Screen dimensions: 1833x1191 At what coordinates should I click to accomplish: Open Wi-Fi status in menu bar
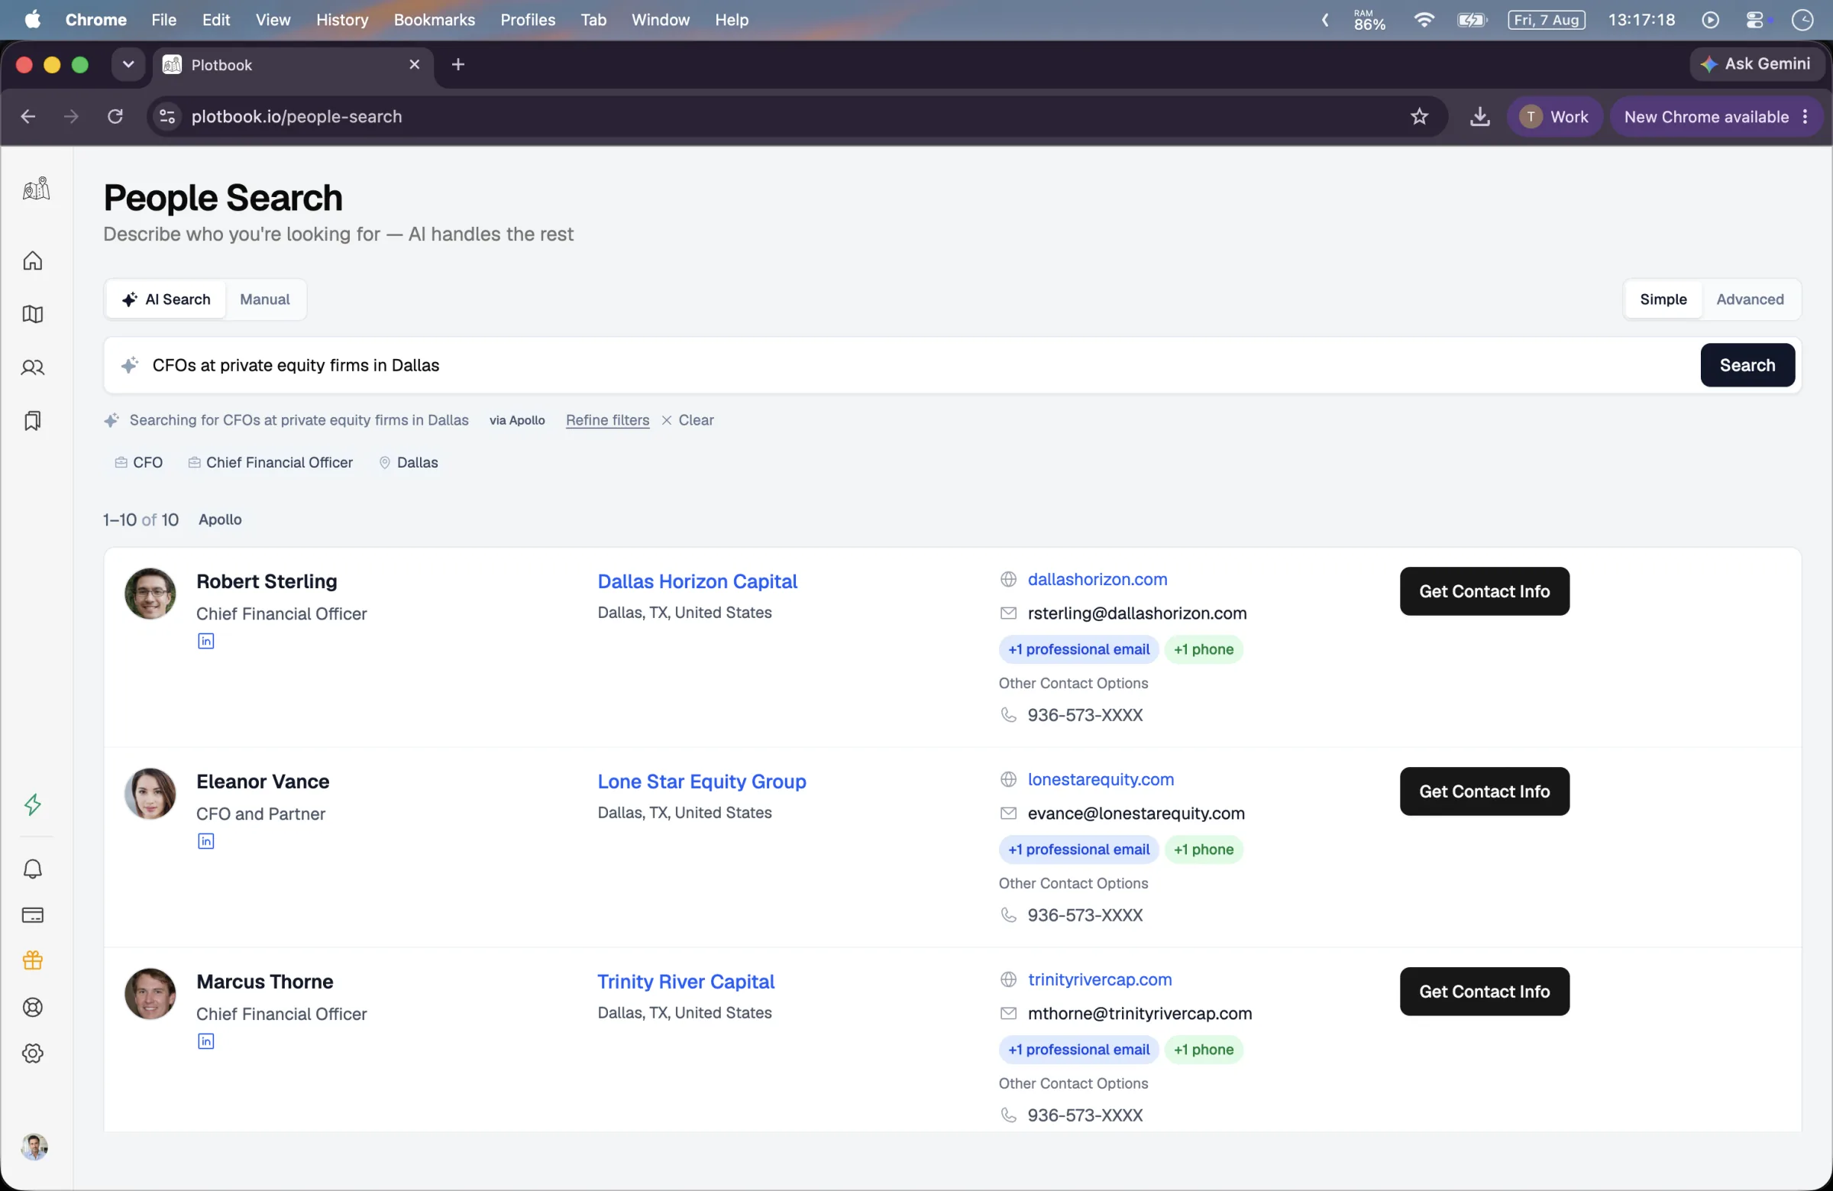1424,20
